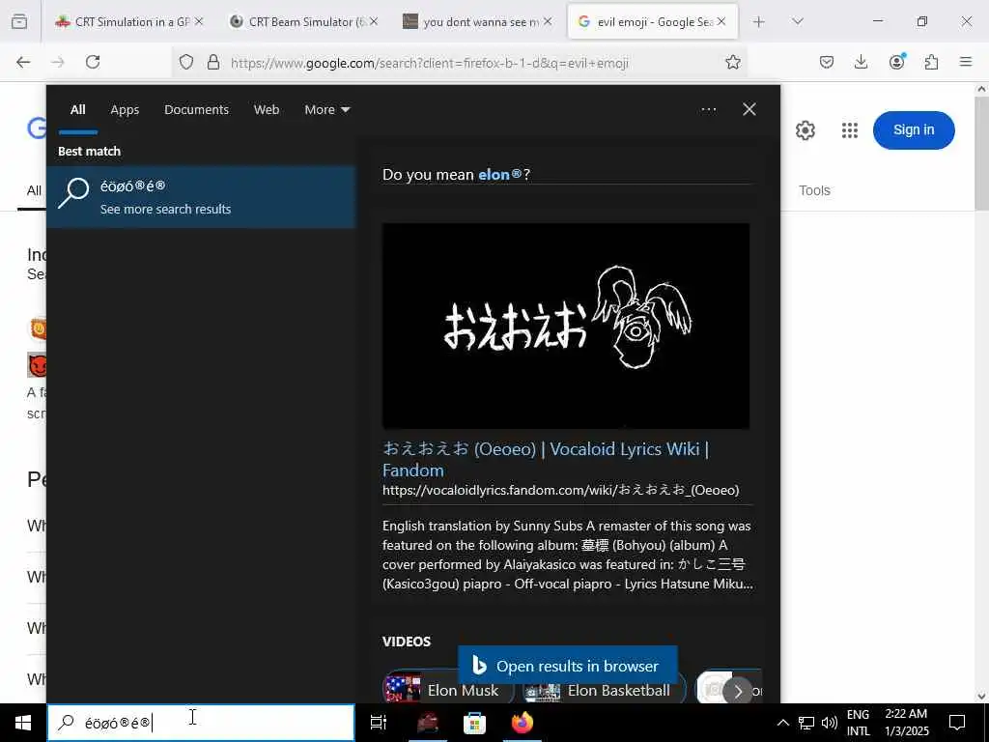The height and width of the screenshot is (742, 989).
Task: Open the Vocaloid Lyrics Wiki Fandom link
Action: click(x=546, y=459)
